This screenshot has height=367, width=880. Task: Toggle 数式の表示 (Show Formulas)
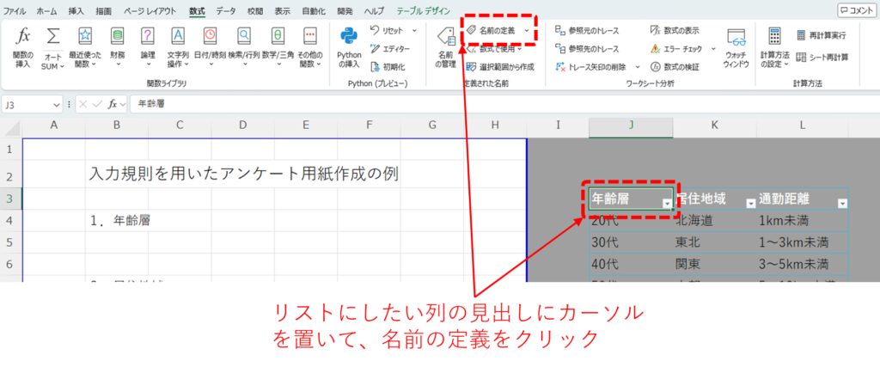[674, 30]
